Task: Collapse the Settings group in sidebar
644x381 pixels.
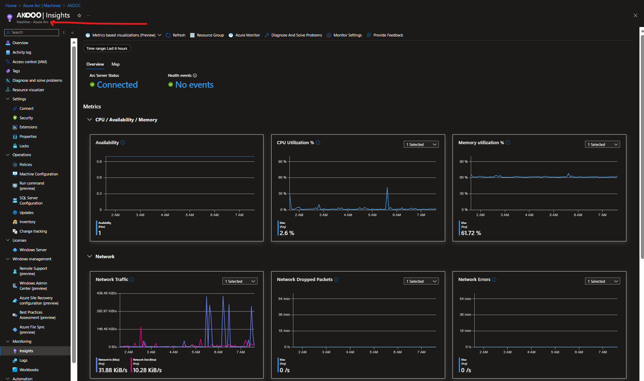Action: [x=8, y=99]
